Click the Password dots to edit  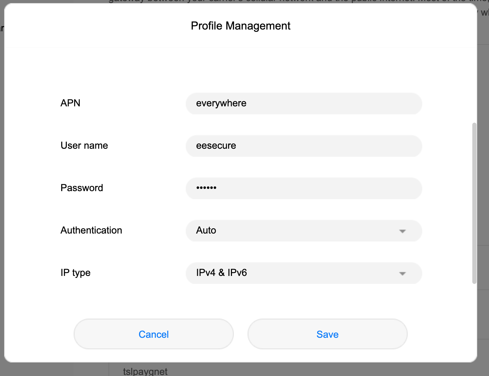click(304, 188)
